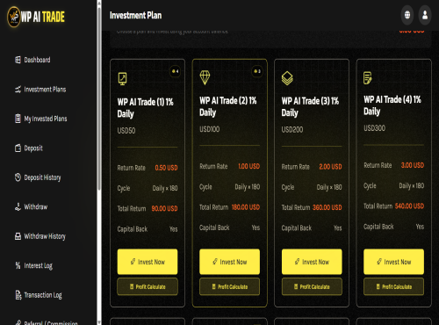Screen dimensions: 439x325
Task: Open the Interest Log menu item
Action: (x=33, y=266)
